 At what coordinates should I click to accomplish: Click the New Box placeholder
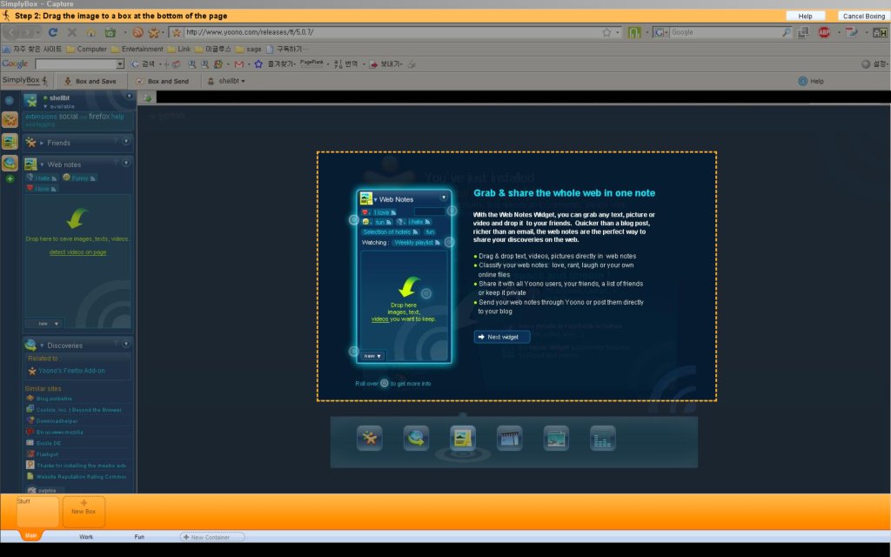click(84, 512)
